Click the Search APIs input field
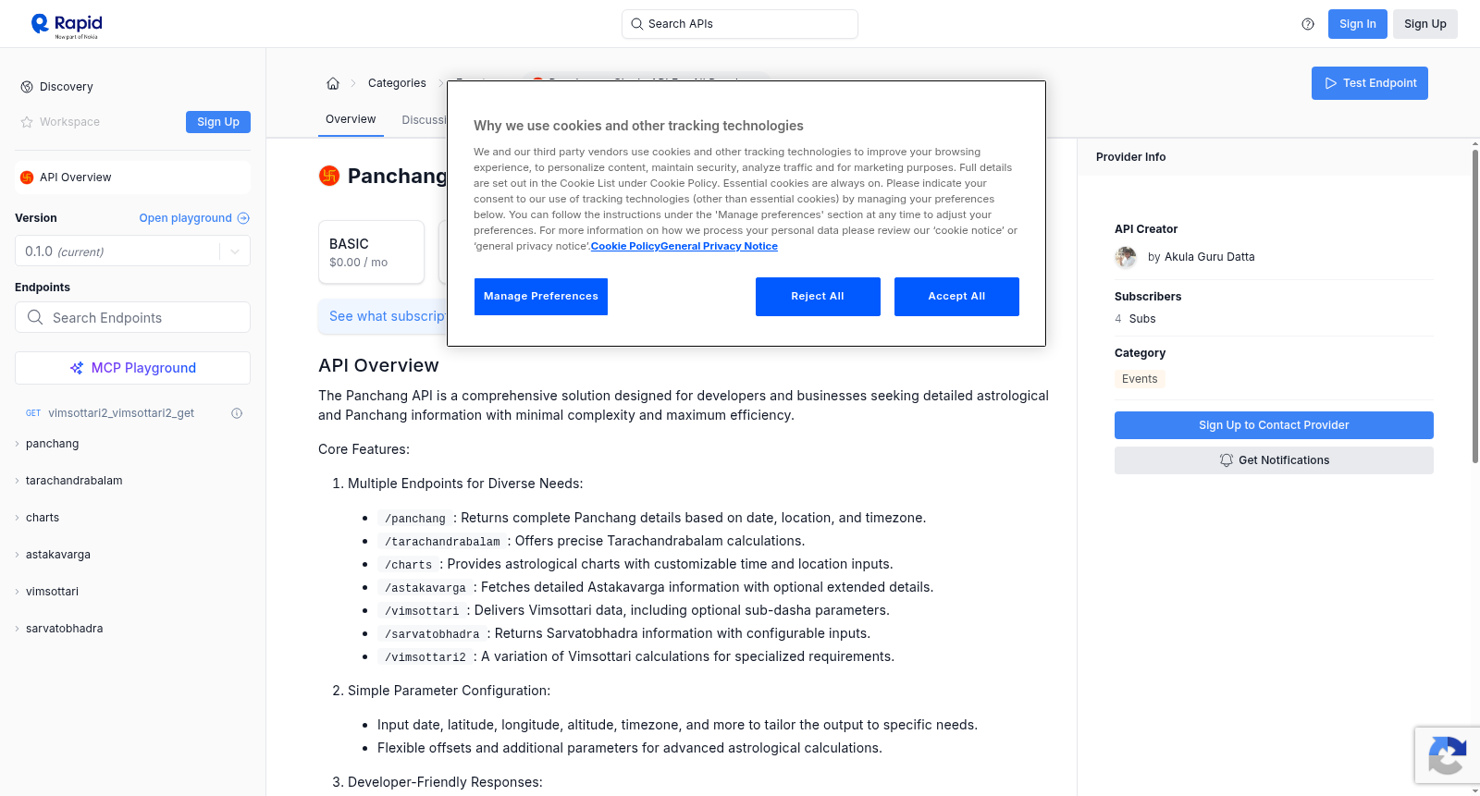 point(740,24)
